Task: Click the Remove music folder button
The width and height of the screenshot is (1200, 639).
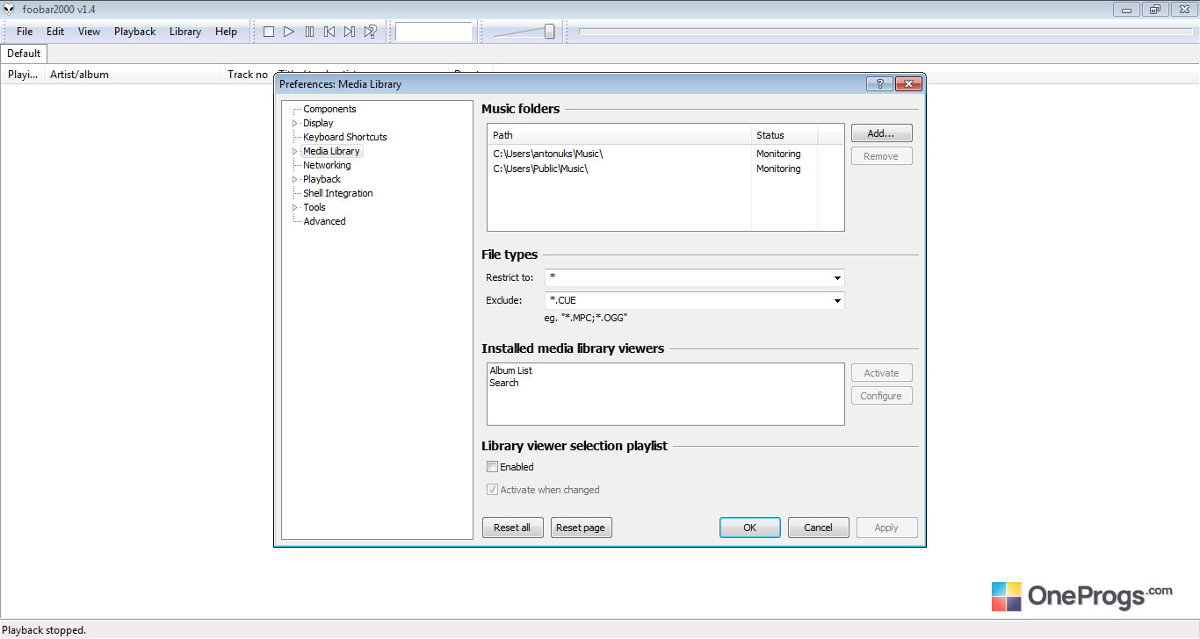Action: coord(881,156)
